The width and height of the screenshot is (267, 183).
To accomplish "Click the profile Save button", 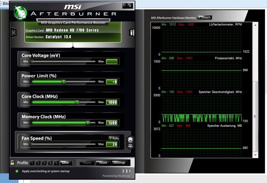I will [x=66, y=163].
